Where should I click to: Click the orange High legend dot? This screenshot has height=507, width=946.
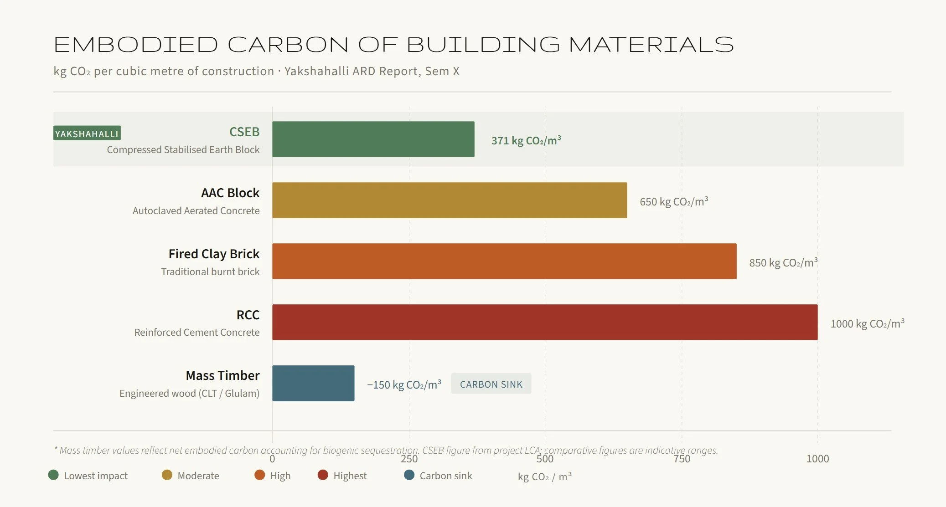(259, 475)
